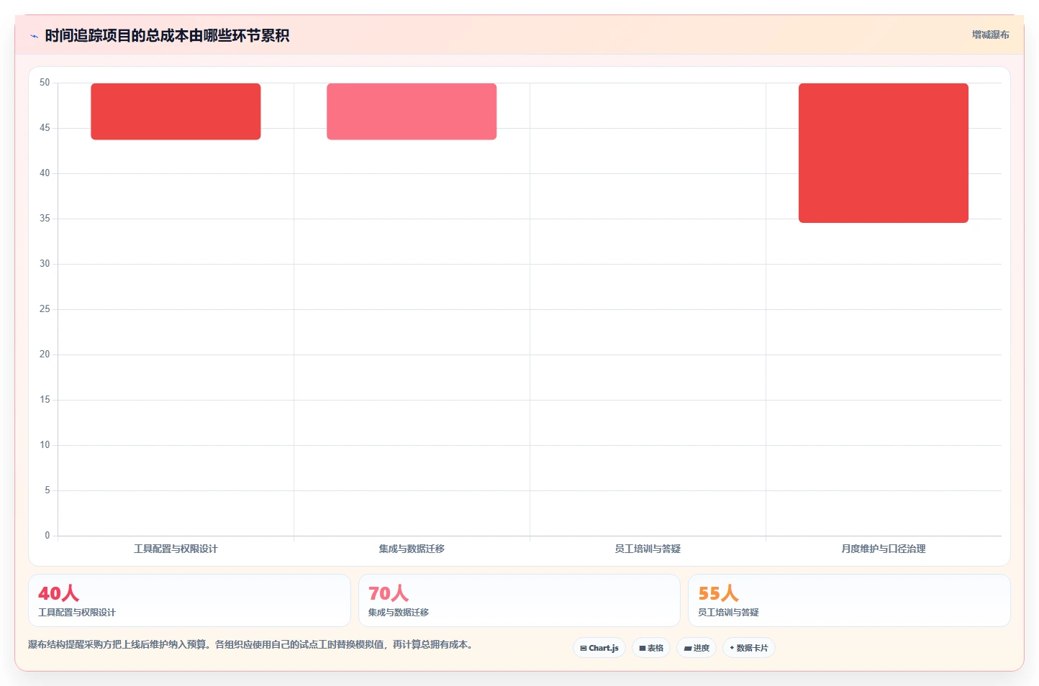Click the y-axis value 50
The width and height of the screenshot is (1039, 686).
coord(45,83)
